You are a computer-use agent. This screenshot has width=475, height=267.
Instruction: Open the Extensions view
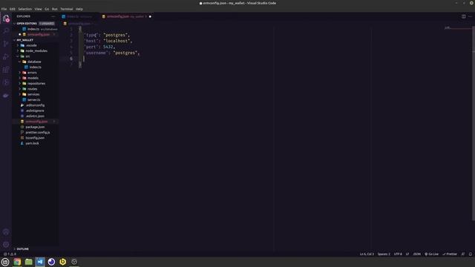pyautogui.click(x=6, y=70)
